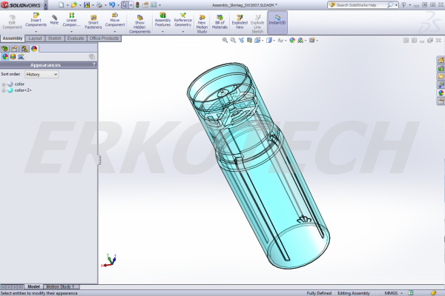Viewport: 445px width, 296px height.
Task: Click Show Hidden Components
Action: tap(139, 24)
